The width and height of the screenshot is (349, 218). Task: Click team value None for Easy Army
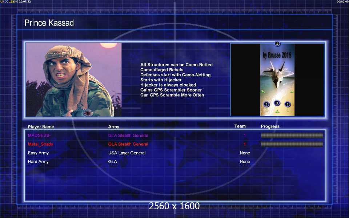pyautogui.click(x=245, y=153)
